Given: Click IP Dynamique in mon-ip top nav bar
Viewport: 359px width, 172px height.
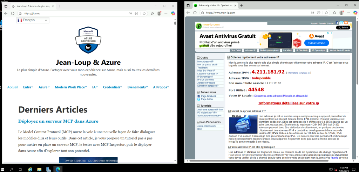Looking at the screenshot, I should (318, 50).
